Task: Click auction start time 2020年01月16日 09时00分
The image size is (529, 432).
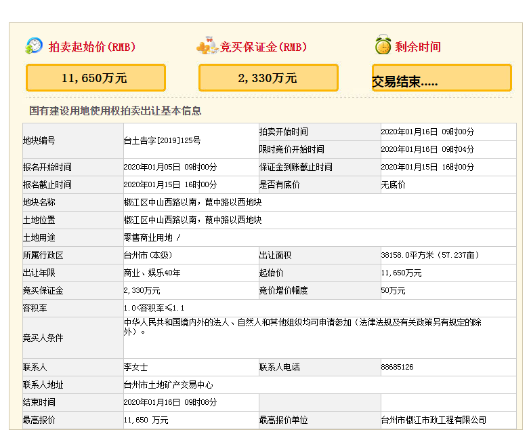Action: point(427,132)
